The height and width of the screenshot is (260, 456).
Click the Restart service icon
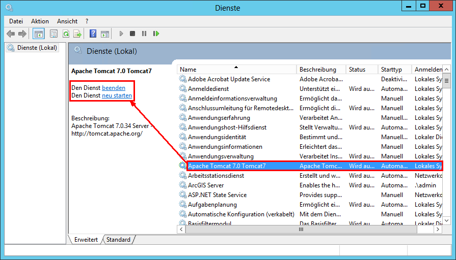click(156, 34)
